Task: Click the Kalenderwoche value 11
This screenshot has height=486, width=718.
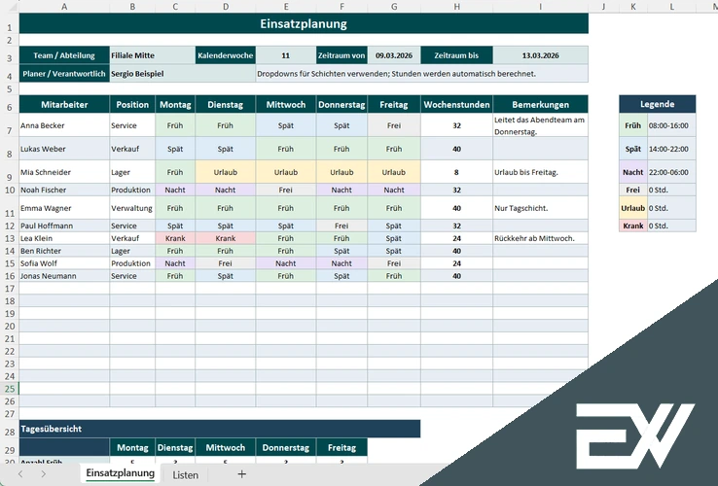Action: (286, 55)
